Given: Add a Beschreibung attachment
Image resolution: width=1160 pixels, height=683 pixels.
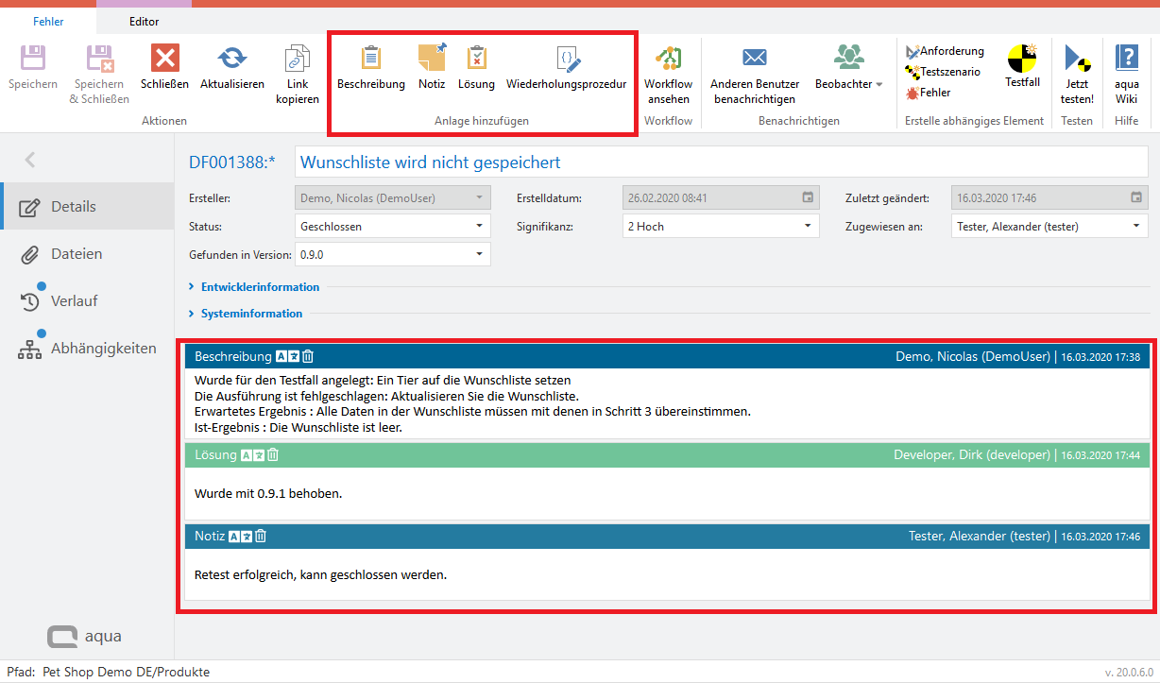Looking at the screenshot, I should [371, 60].
